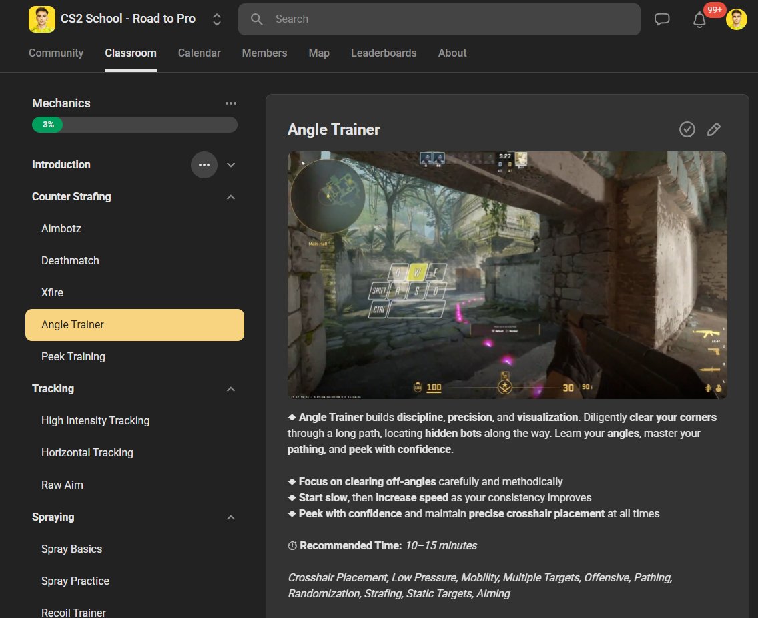Open the About tab
The width and height of the screenshot is (758, 618).
click(x=452, y=53)
